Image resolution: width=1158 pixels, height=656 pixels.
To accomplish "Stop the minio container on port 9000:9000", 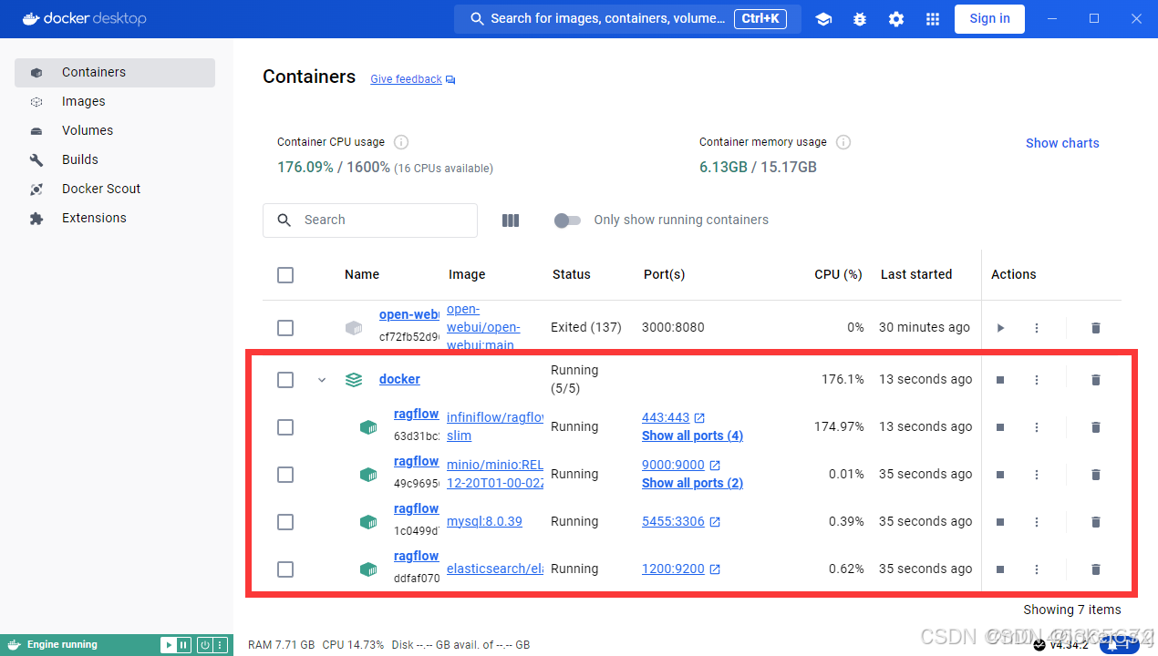I will click(x=1000, y=475).
